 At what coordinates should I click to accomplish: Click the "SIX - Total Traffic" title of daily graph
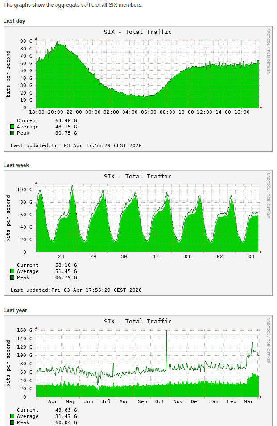pos(137,32)
